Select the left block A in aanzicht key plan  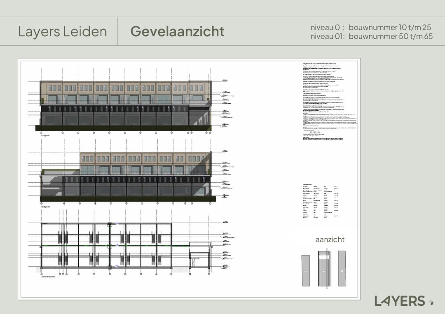(x=305, y=270)
